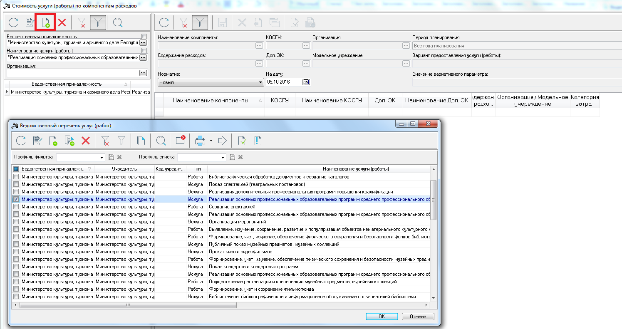This screenshot has width=622, height=329.
Task: Click the clear filter icon in left panel toolbar
Action: pyautogui.click(x=82, y=22)
